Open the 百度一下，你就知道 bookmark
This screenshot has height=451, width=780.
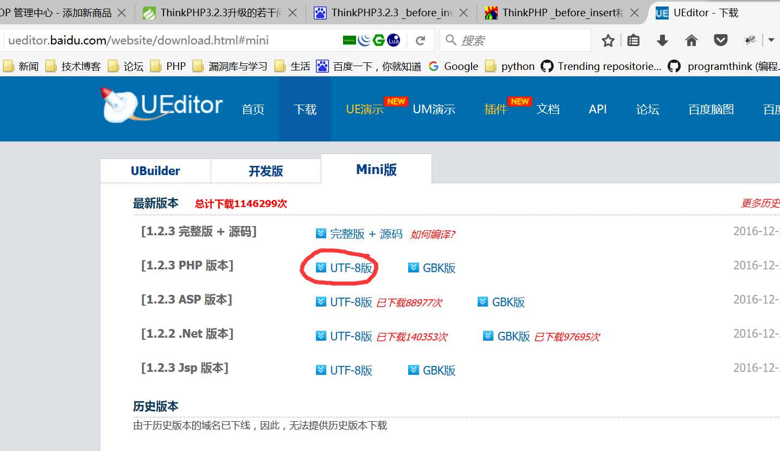369,66
